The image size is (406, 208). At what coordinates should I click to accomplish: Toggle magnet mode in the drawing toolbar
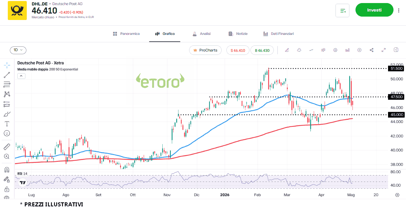[7, 170]
